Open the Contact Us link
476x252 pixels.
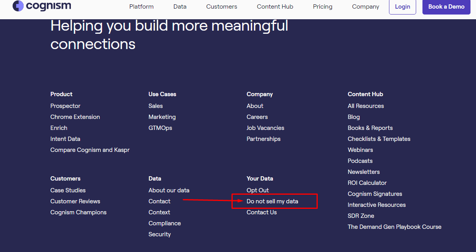point(262,212)
